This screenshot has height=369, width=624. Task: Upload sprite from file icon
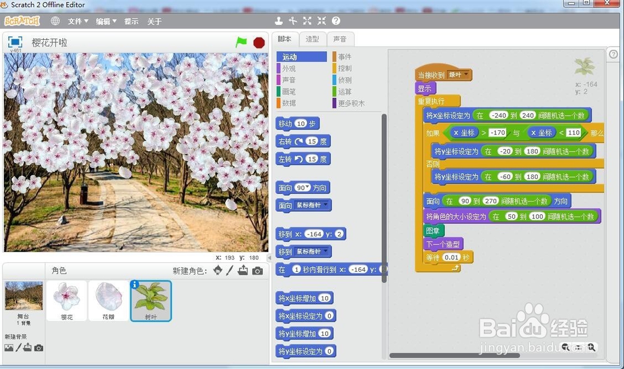pos(243,271)
